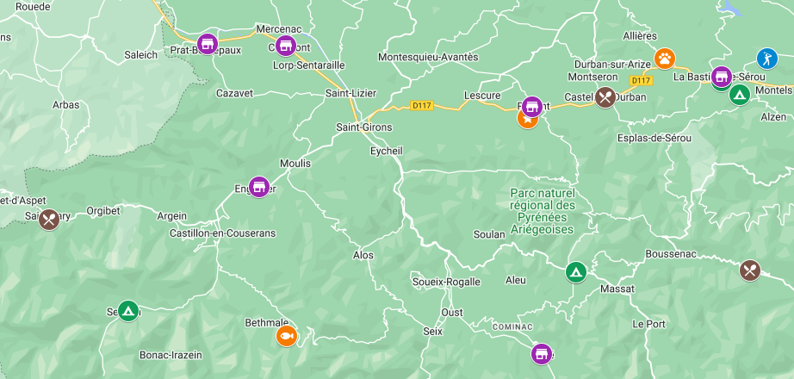Click the orange star marker below Lescure
This screenshot has width=794, height=379.
(x=527, y=121)
